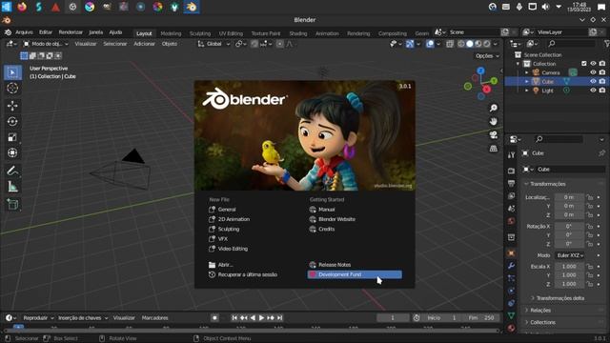Open the Modo de objeto dropdown
This screenshot has height=343, width=610.
pyautogui.click(x=46, y=44)
